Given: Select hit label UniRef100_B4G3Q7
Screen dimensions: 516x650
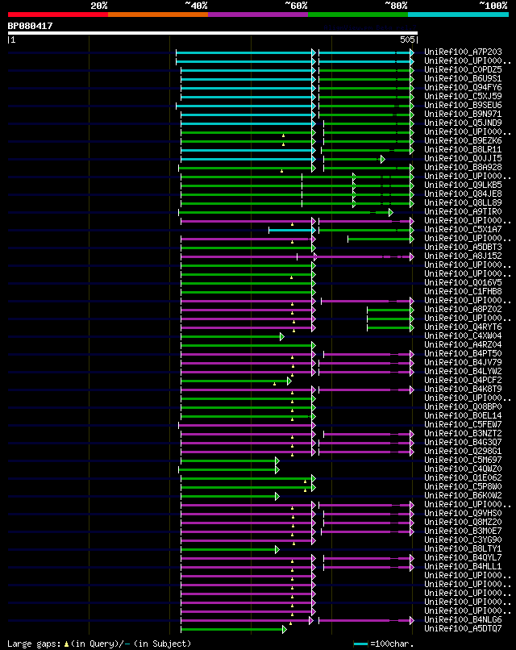Looking at the screenshot, I should pyautogui.click(x=463, y=442).
